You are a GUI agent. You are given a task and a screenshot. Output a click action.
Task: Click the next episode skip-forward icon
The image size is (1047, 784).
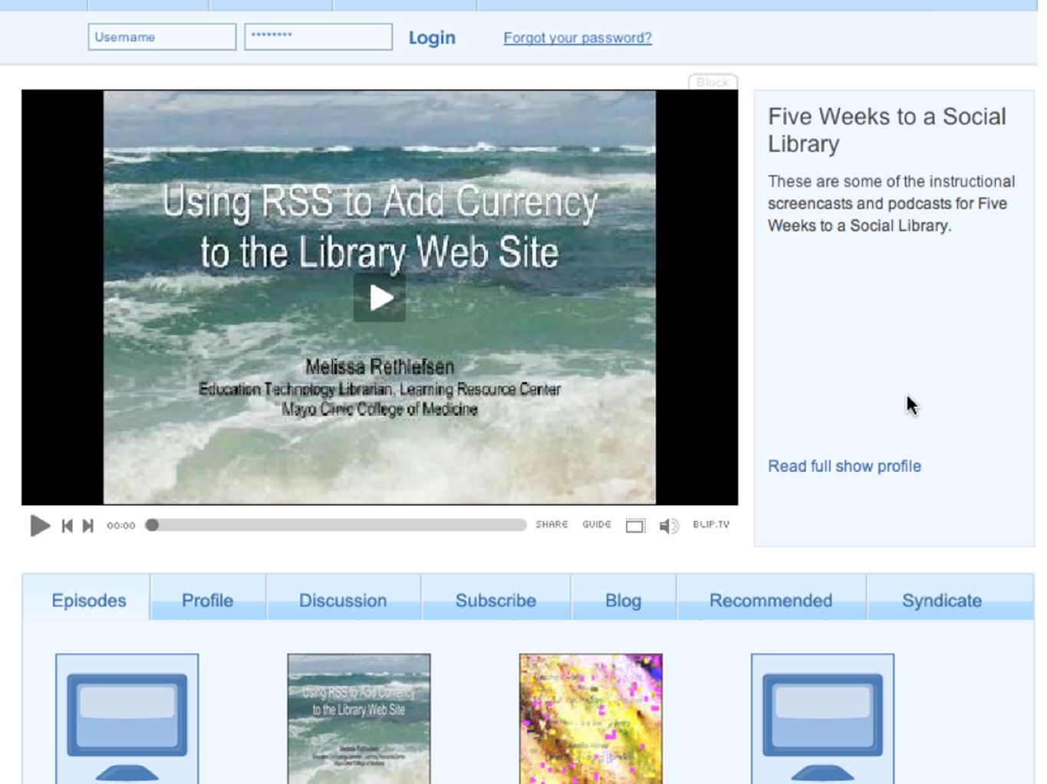(x=88, y=526)
